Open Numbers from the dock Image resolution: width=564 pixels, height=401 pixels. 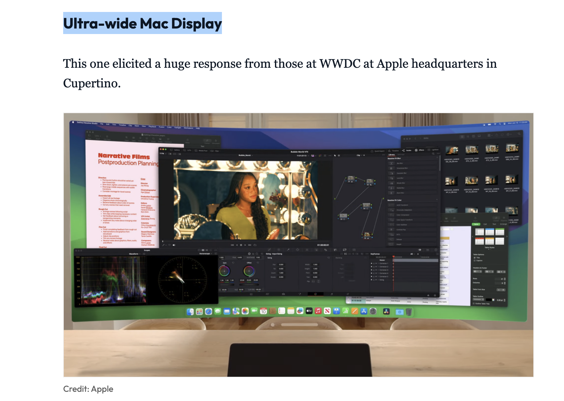click(345, 311)
